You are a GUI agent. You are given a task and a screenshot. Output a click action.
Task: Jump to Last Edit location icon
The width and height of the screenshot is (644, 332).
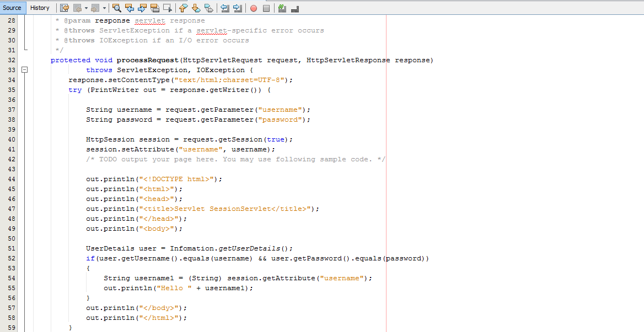(65, 8)
